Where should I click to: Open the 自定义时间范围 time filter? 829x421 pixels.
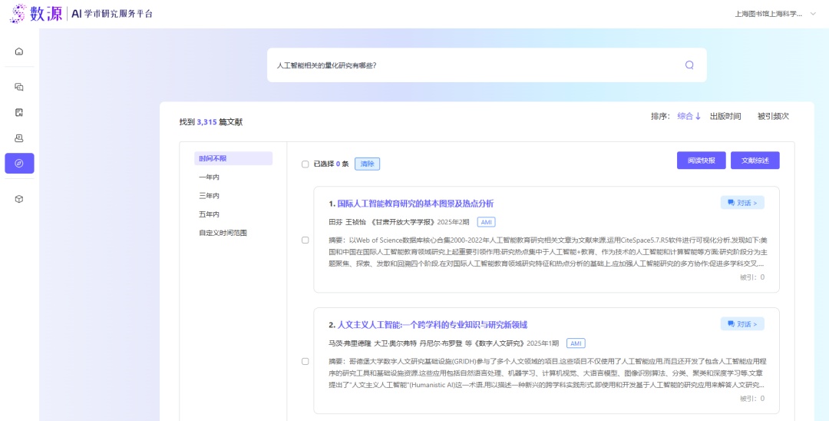tap(223, 233)
